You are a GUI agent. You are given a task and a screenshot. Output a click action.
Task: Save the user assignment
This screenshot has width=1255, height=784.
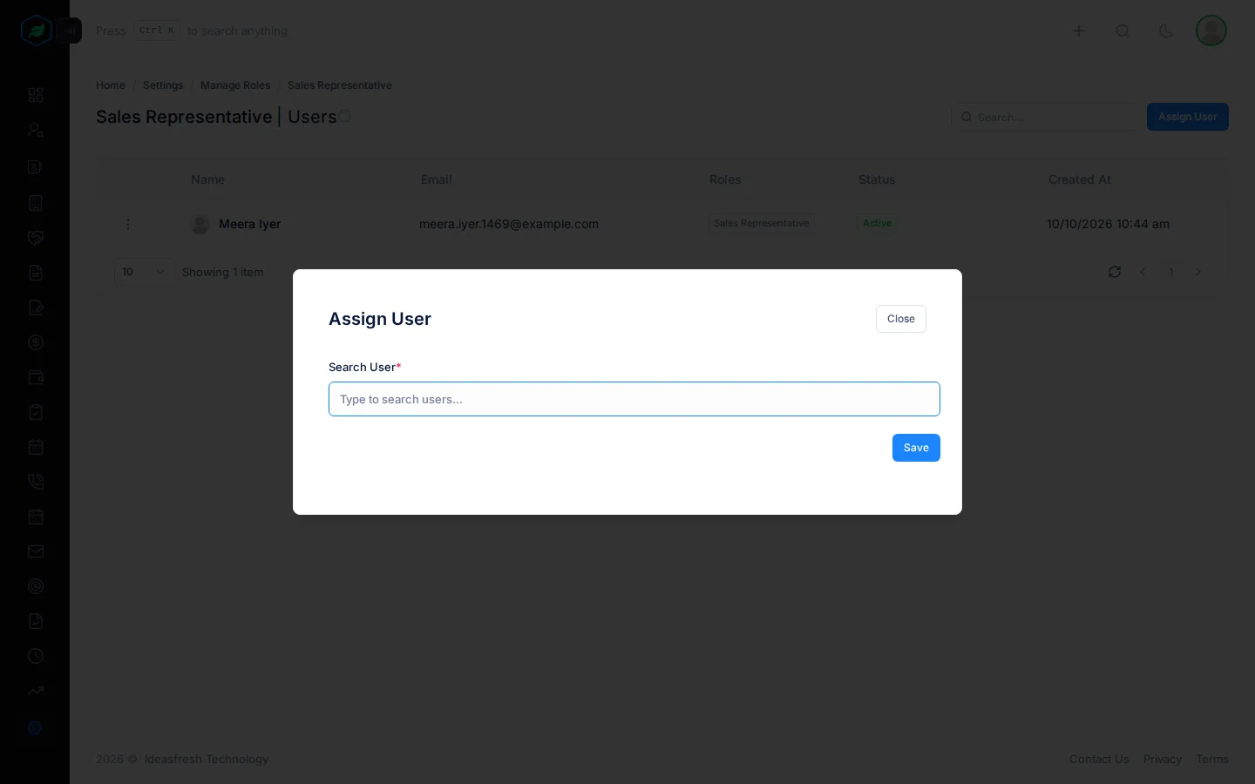(916, 448)
